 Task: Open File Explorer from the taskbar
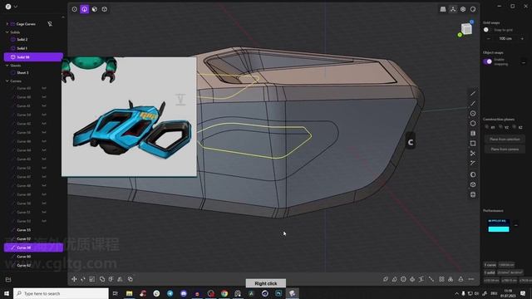[x=130, y=293]
